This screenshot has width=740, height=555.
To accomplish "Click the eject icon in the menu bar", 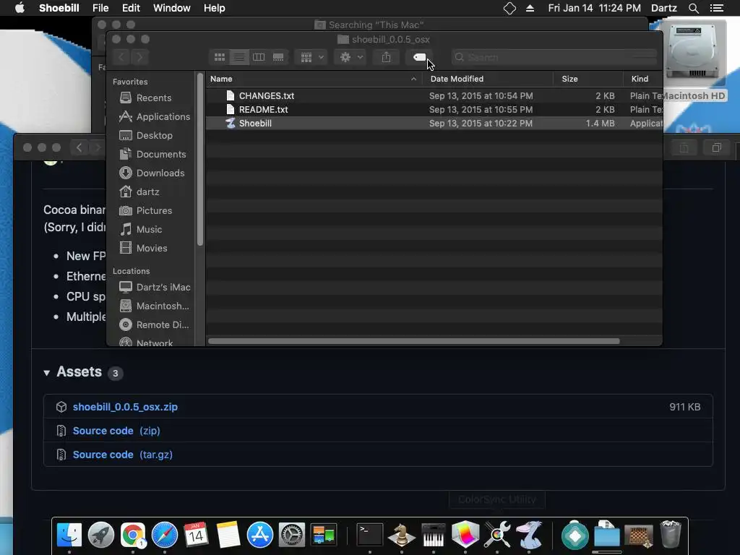I will (x=530, y=8).
